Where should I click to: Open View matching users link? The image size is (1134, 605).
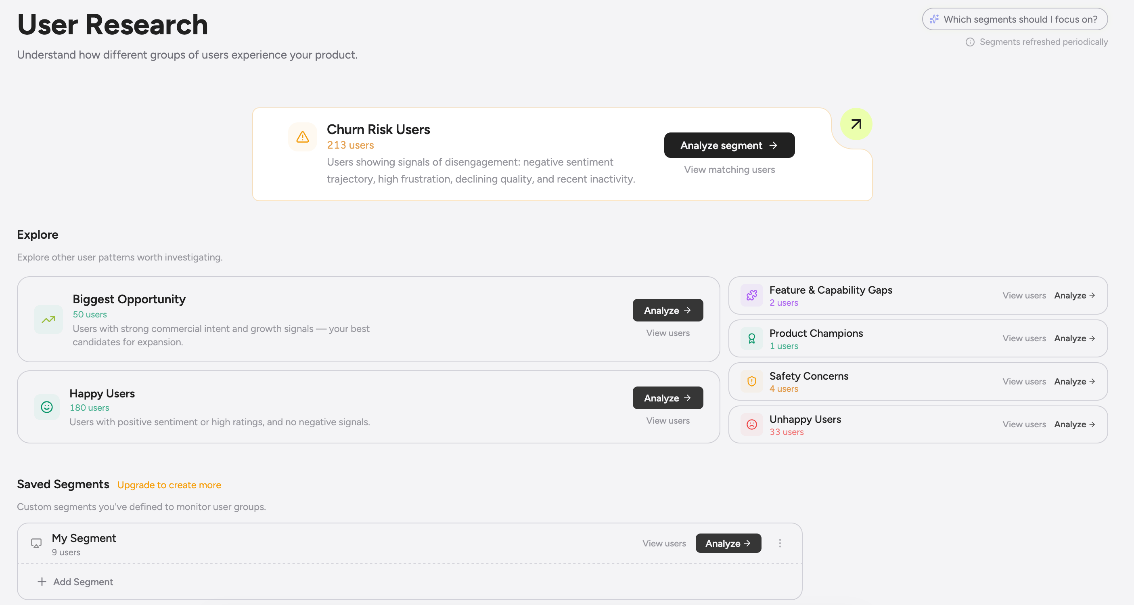(729, 170)
